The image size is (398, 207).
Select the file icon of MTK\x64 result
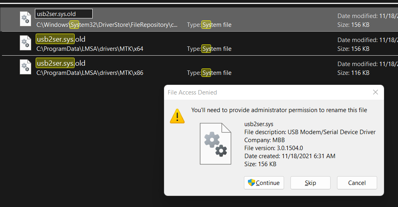coord(26,43)
